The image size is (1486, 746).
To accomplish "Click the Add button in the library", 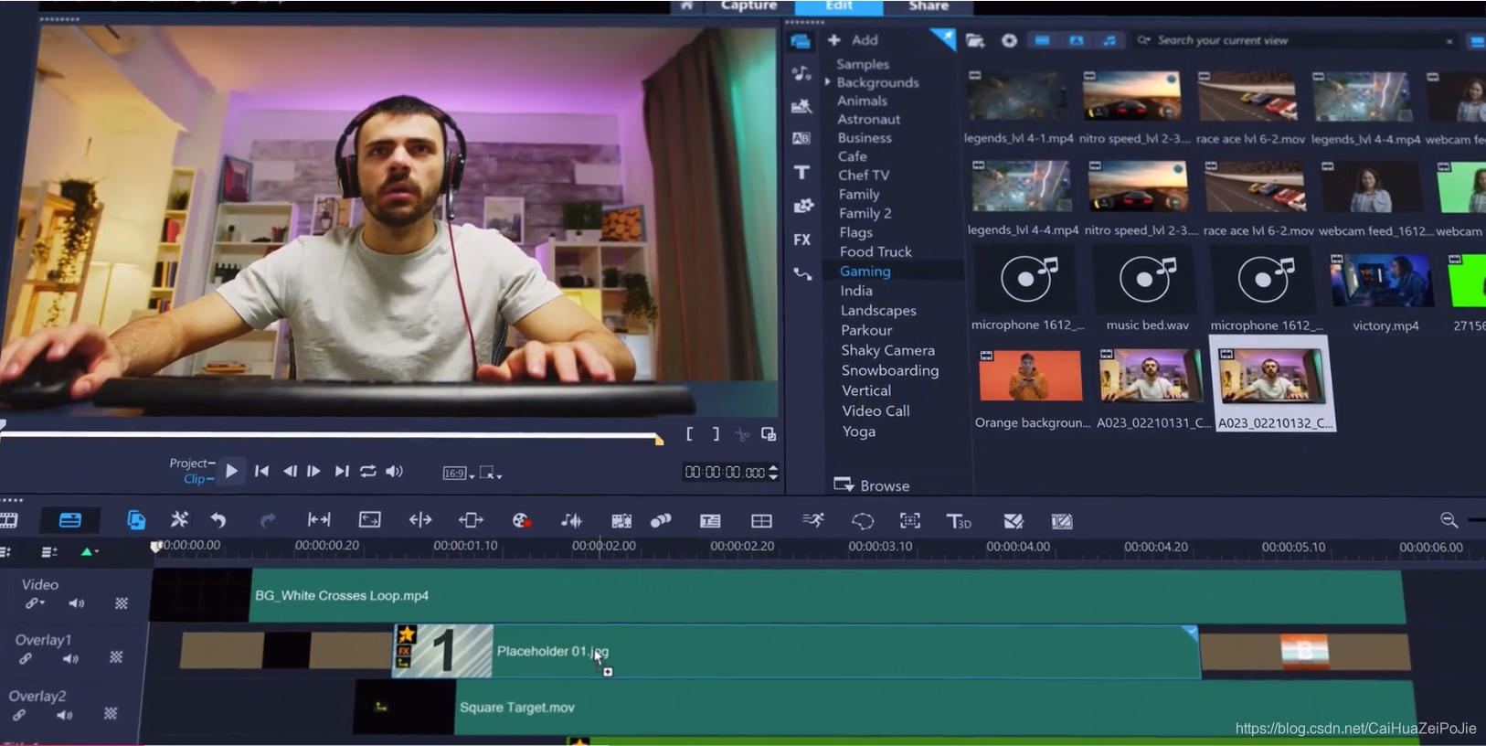I will pos(853,40).
